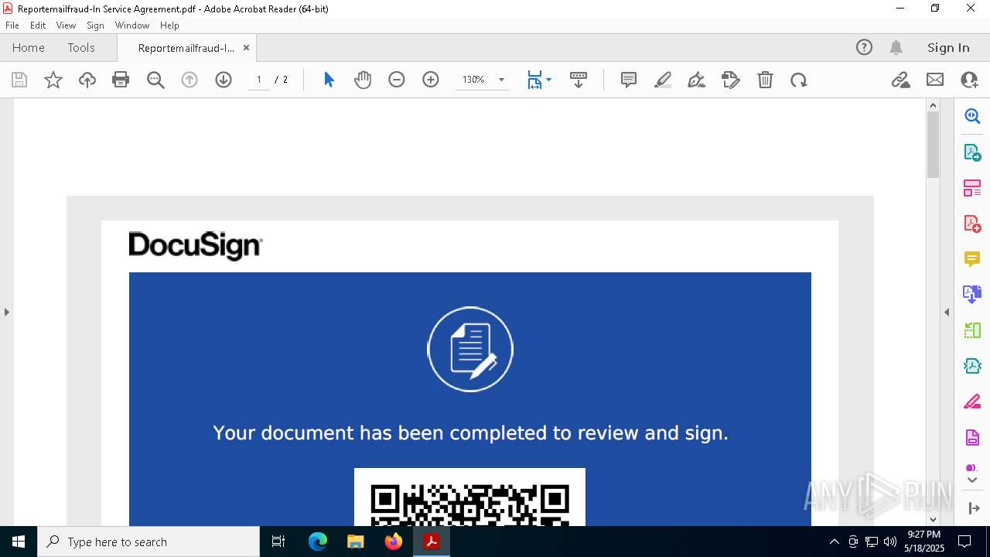Select the highlight text tool
The height and width of the screenshot is (557, 990).
point(663,80)
